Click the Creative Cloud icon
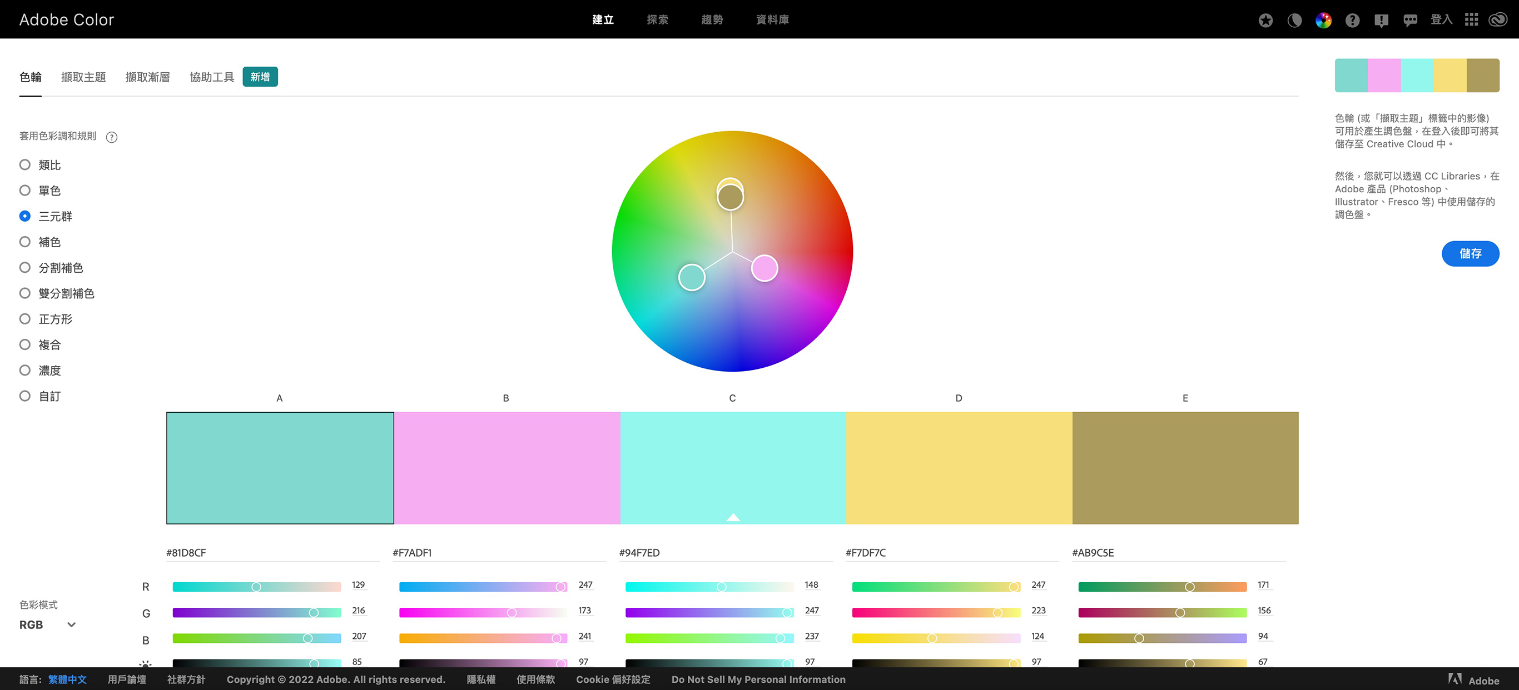Viewport: 1519px width, 690px height. coord(1498,20)
